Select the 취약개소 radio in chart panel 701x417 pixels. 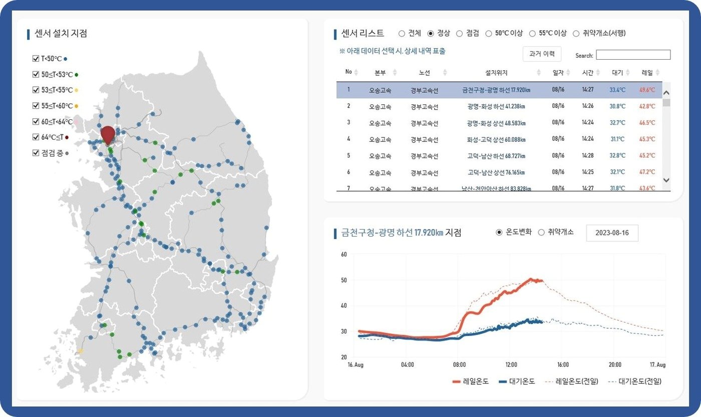541,232
